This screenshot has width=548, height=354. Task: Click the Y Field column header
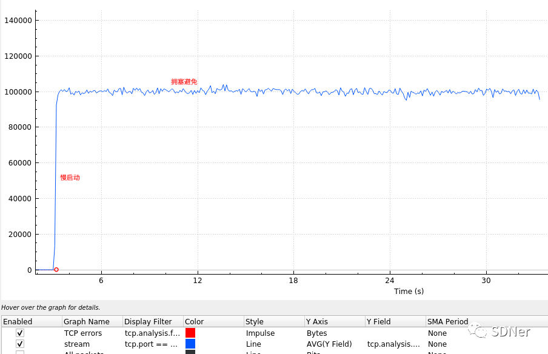(x=395, y=321)
